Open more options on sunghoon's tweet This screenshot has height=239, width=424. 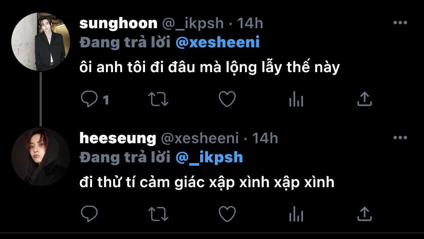[400, 23]
